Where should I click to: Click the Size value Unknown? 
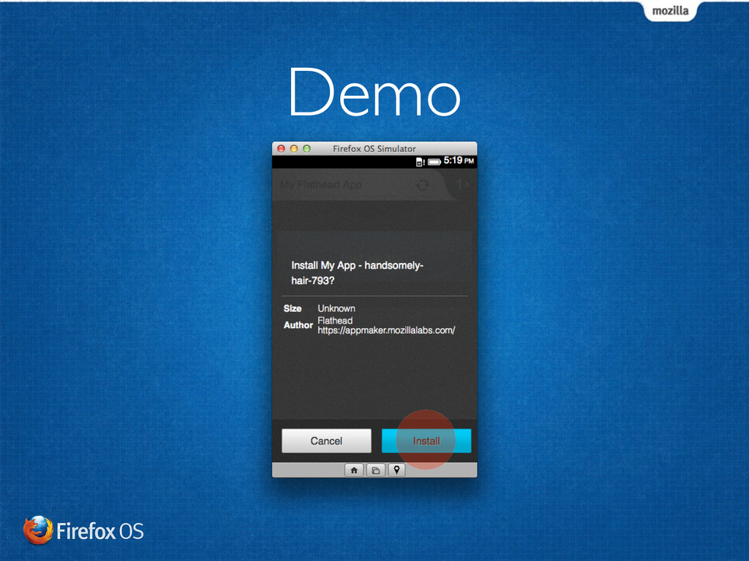coord(336,309)
